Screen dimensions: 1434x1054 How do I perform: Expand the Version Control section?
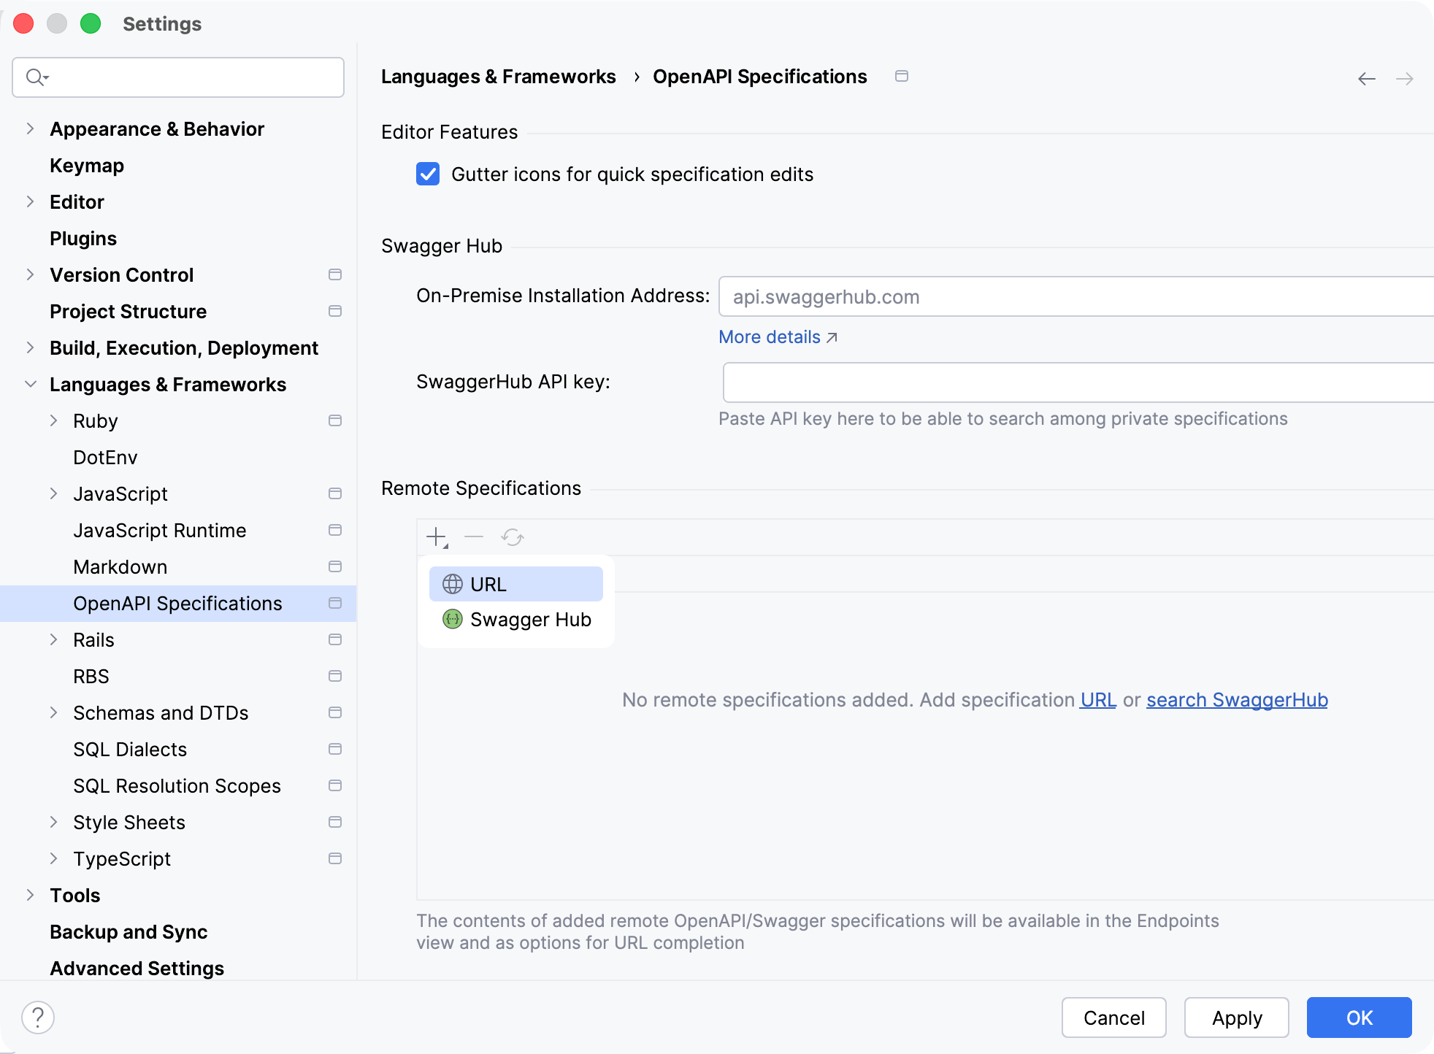click(30, 274)
